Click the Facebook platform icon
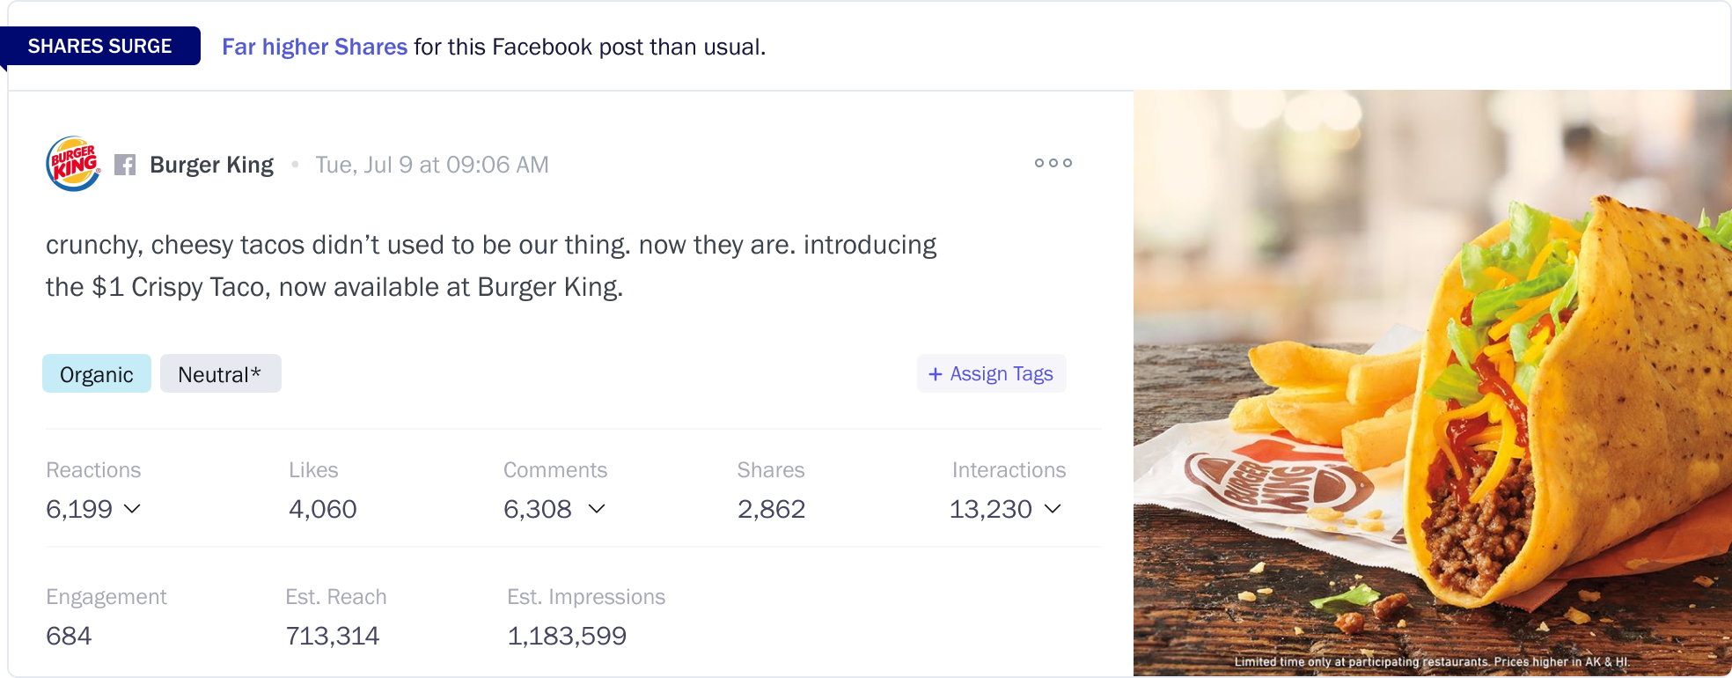This screenshot has height=678, width=1732. 125,165
